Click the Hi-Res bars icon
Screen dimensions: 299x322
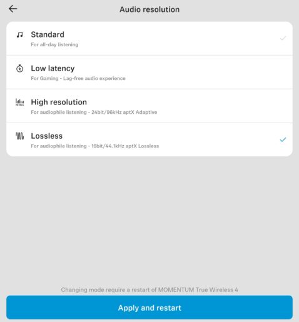(20, 102)
